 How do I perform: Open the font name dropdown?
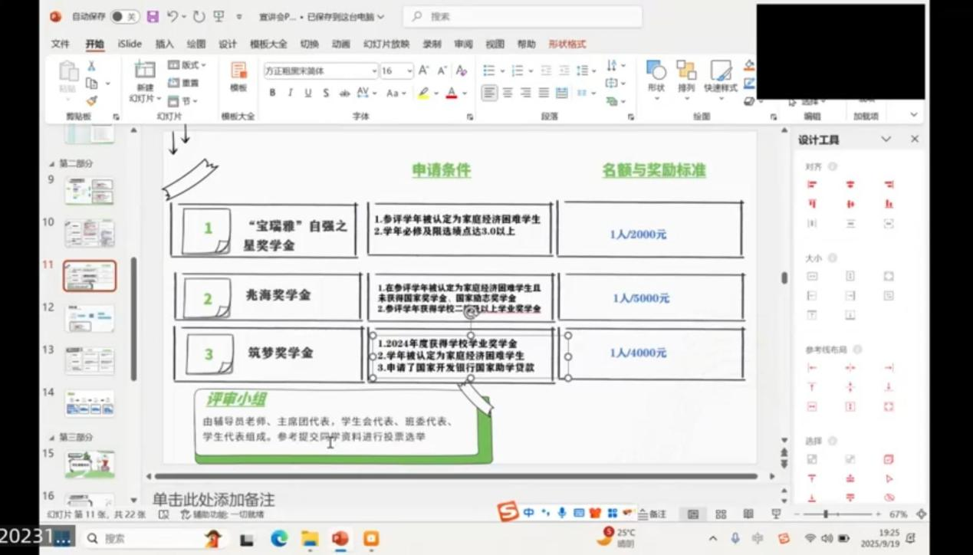[x=374, y=71]
